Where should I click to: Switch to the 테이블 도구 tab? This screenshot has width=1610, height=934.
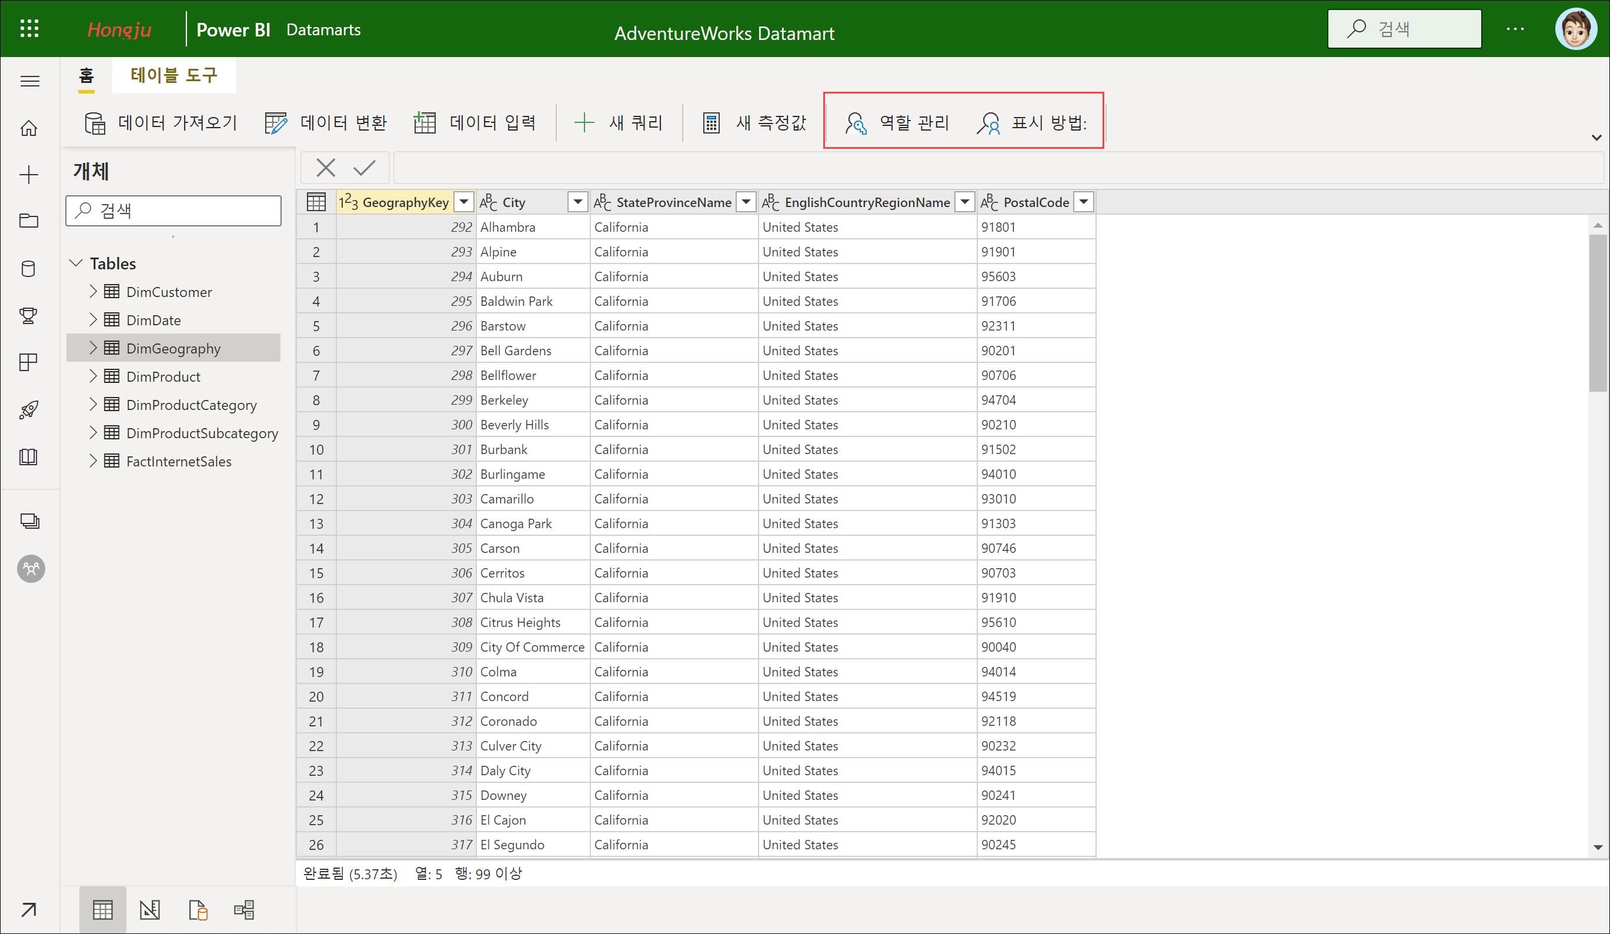174,75
